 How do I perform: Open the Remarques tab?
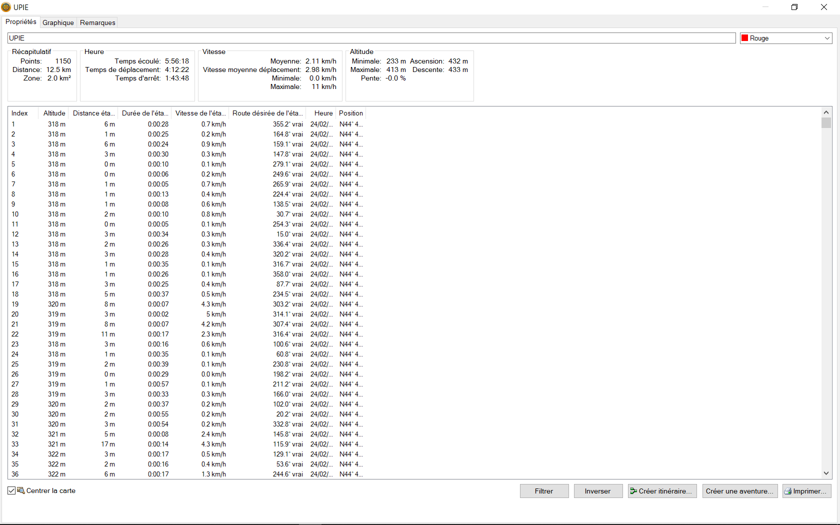pyautogui.click(x=97, y=22)
